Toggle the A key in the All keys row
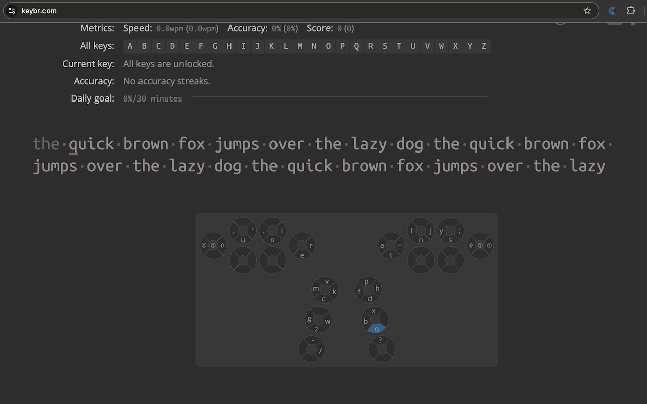The height and width of the screenshot is (404, 647). point(130,46)
